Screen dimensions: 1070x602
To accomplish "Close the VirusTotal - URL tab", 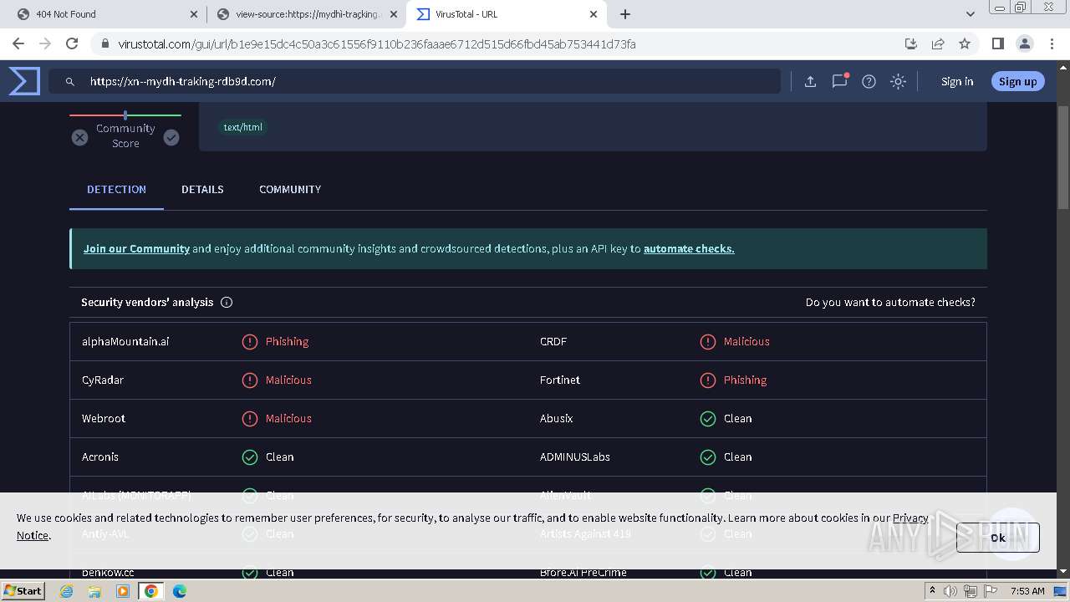I will [594, 14].
